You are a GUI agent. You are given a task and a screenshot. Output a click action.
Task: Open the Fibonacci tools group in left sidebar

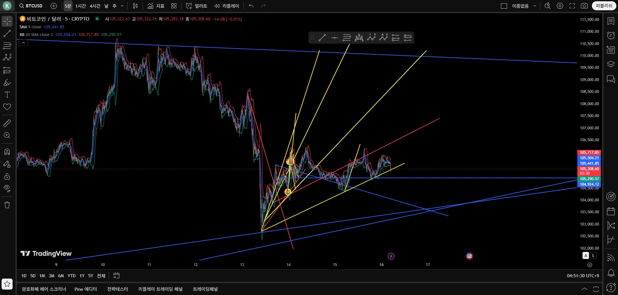(7, 46)
